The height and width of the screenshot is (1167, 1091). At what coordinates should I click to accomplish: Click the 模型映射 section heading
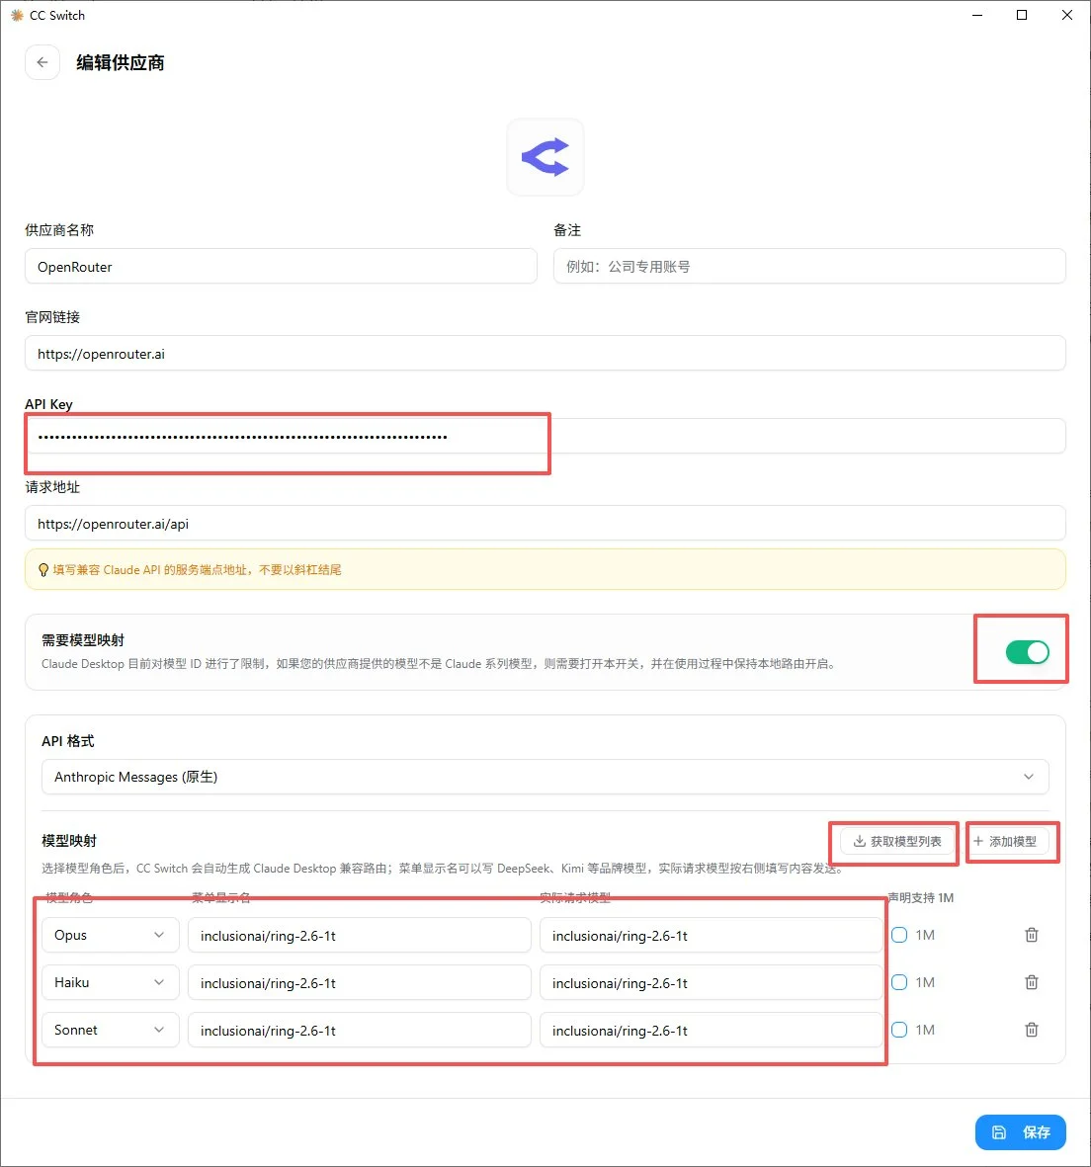(x=69, y=841)
